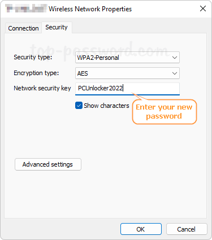
Task: Switch to the Connection tab
Action: (x=23, y=28)
